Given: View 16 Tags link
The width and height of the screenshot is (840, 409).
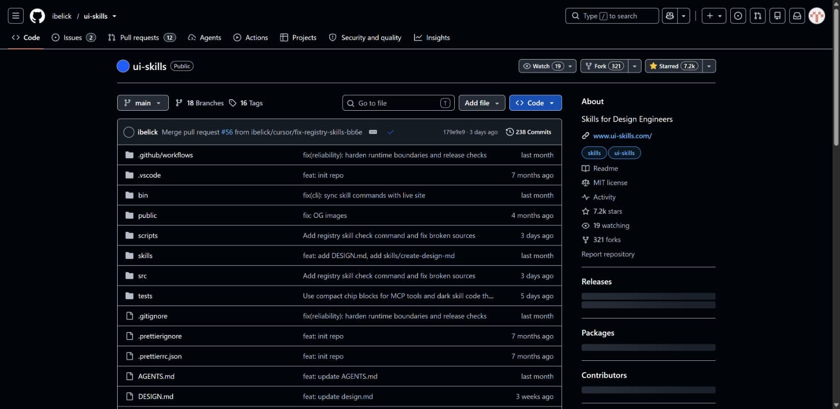Looking at the screenshot, I should click(246, 103).
